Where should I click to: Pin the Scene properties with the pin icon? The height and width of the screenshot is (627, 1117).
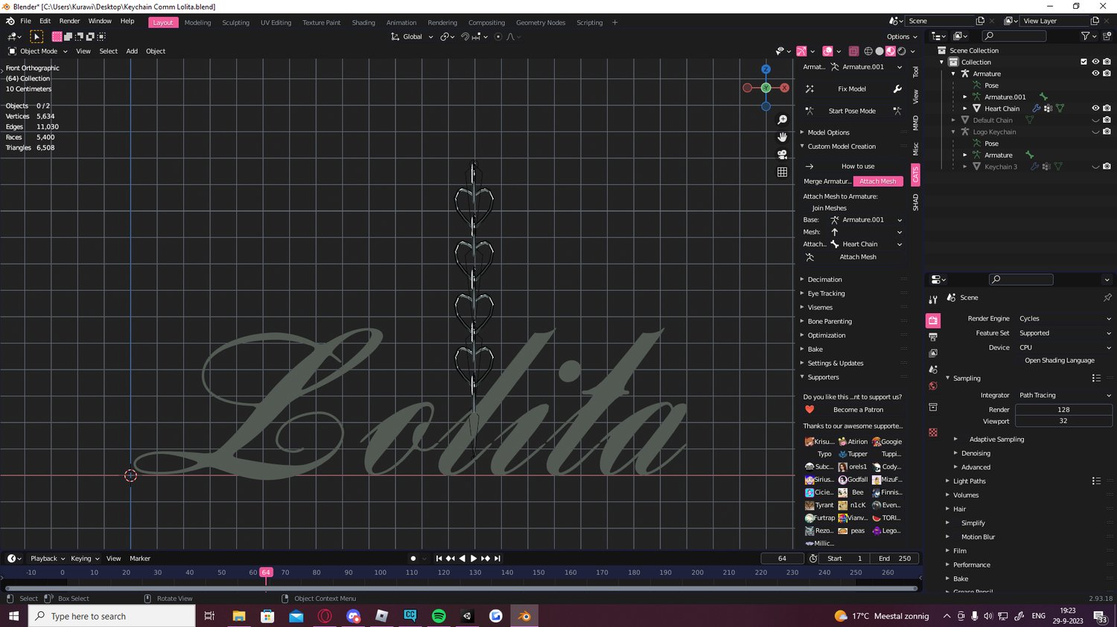[1107, 298]
